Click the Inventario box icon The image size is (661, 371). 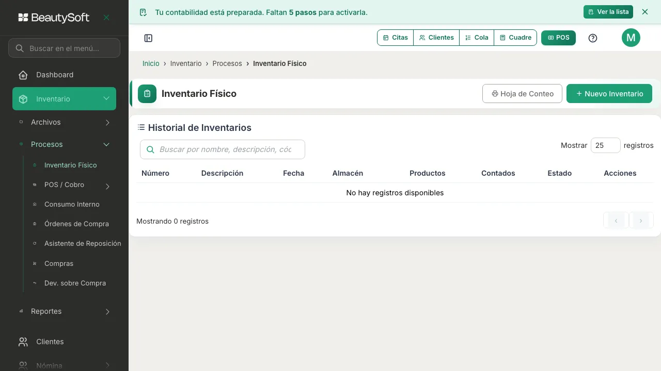pyautogui.click(x=23, y=99)
